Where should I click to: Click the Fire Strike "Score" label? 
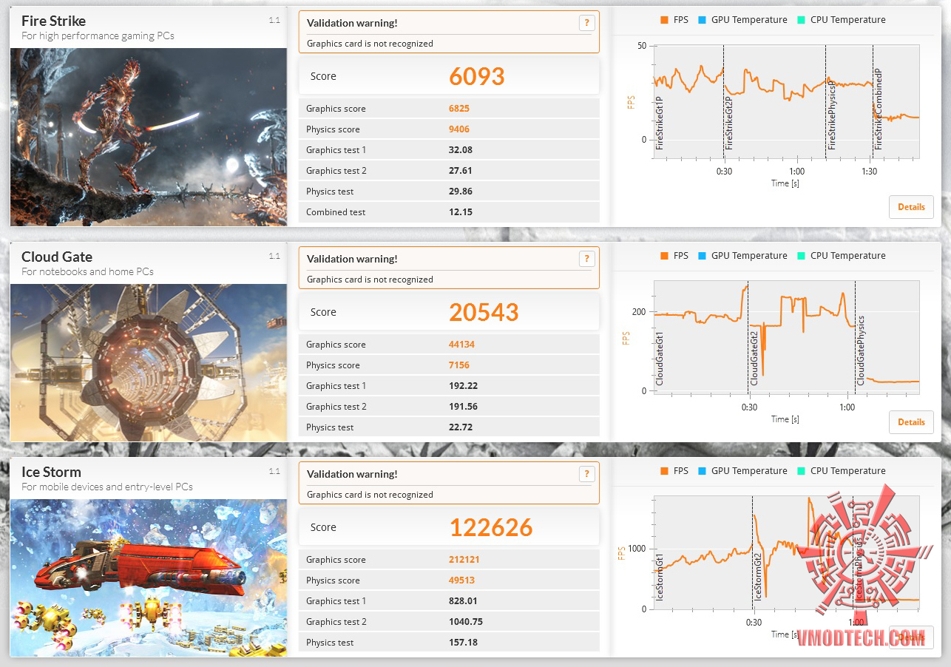point(323,76)
